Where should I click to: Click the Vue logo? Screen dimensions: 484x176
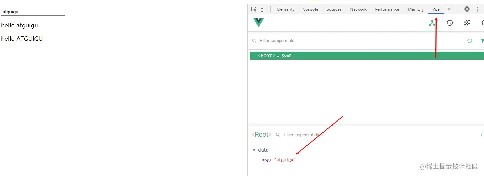click(259, 23)
